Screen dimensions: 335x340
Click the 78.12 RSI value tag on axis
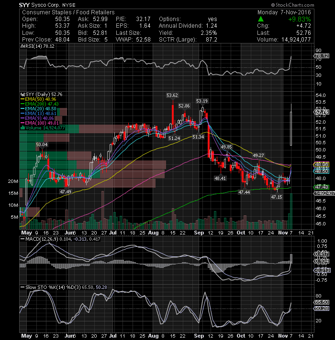coord(321,56)
